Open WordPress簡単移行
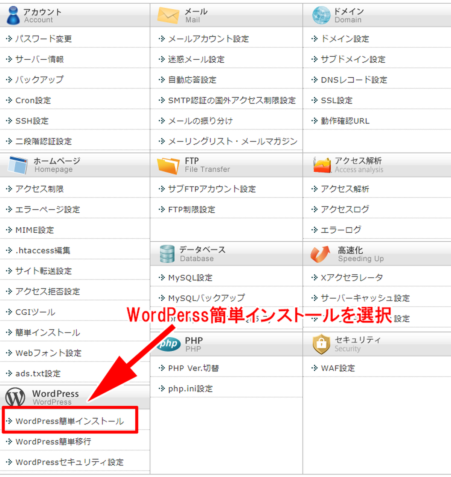Screen dimensions: 451x477 point(53,442)
